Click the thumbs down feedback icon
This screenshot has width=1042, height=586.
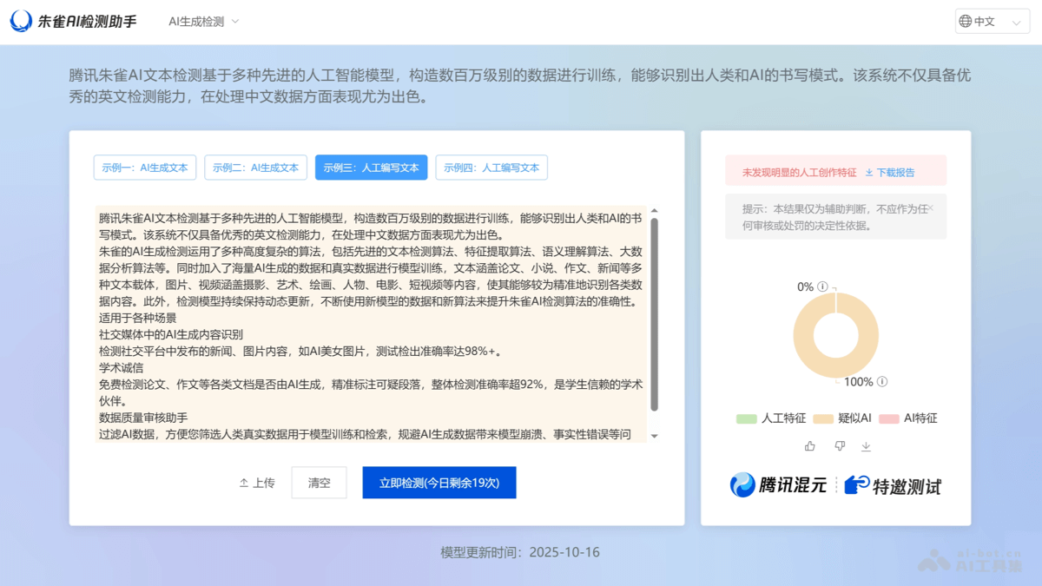(x=839, y=445)
